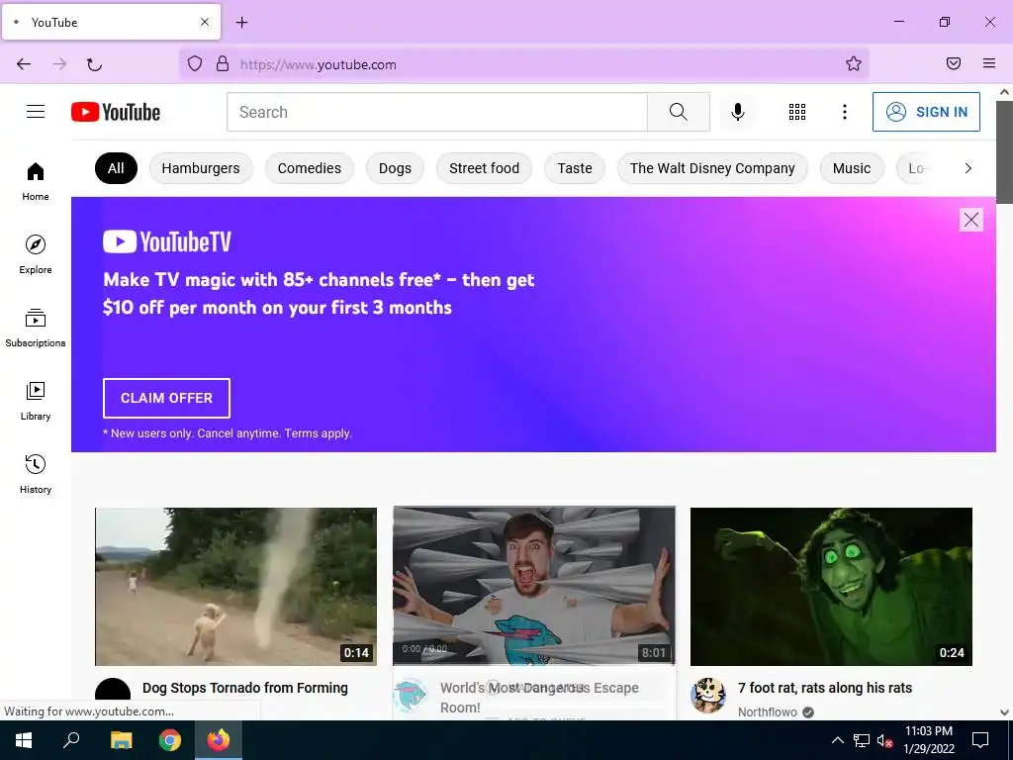This screenshot has height=760, width=1013.
Task: Select the Music chip
Action: (x=852, y=168)
